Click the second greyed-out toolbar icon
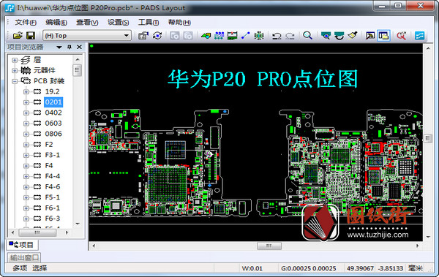Screen dimensions: 439x277 [x=188, y=36]
